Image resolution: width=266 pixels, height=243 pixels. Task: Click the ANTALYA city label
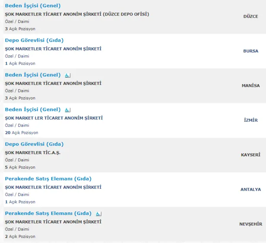click(x=250, y=189)
